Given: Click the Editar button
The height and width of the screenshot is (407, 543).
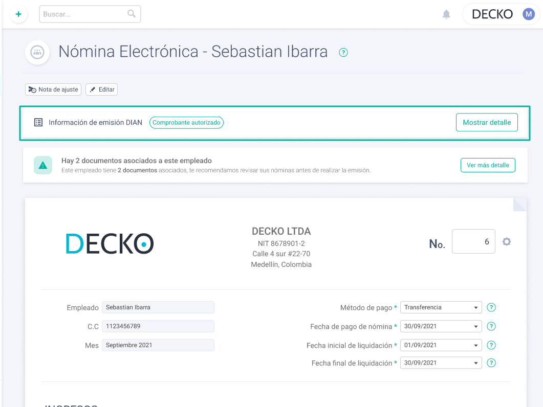Looking at the screenshot, I should pyautogui.click(x=101, y=89).
